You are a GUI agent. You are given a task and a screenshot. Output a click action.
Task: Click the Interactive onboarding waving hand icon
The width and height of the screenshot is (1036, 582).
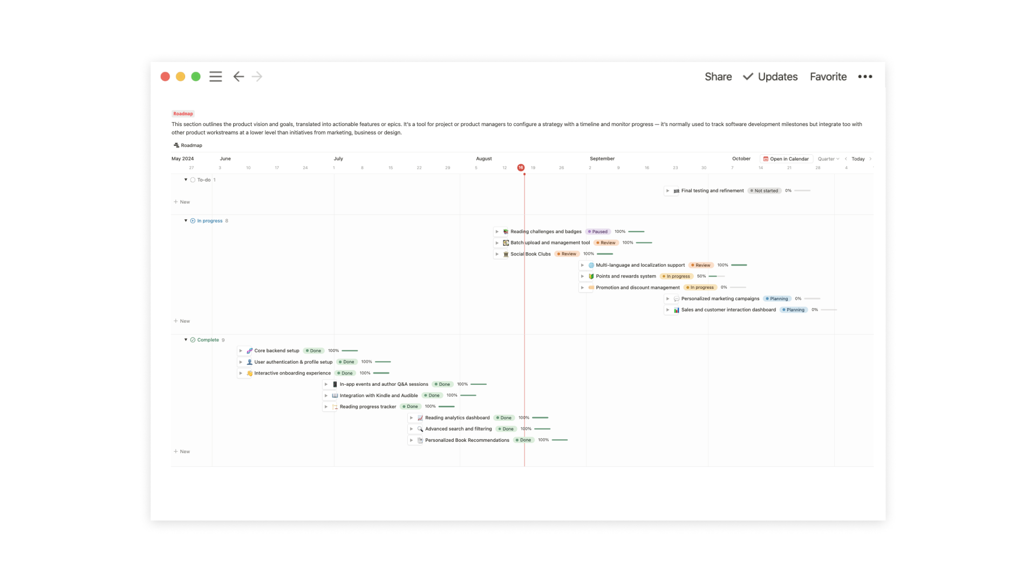[249, 373]
